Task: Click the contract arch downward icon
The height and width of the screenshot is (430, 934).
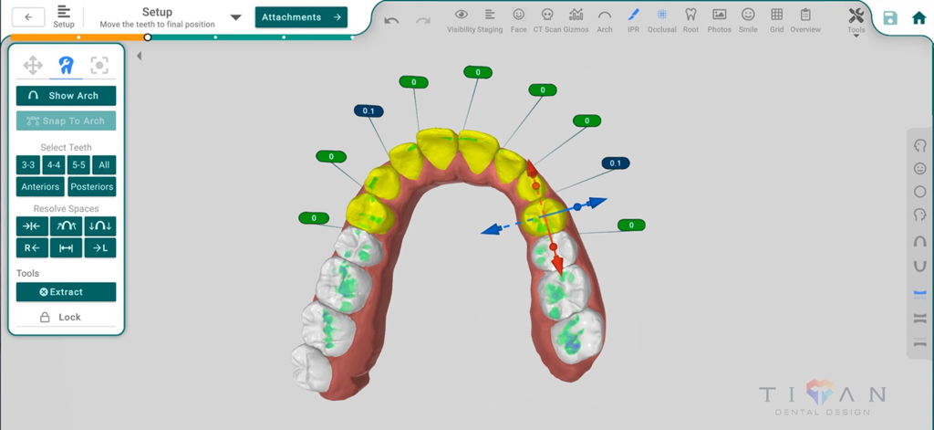Action: pos(100,226)
